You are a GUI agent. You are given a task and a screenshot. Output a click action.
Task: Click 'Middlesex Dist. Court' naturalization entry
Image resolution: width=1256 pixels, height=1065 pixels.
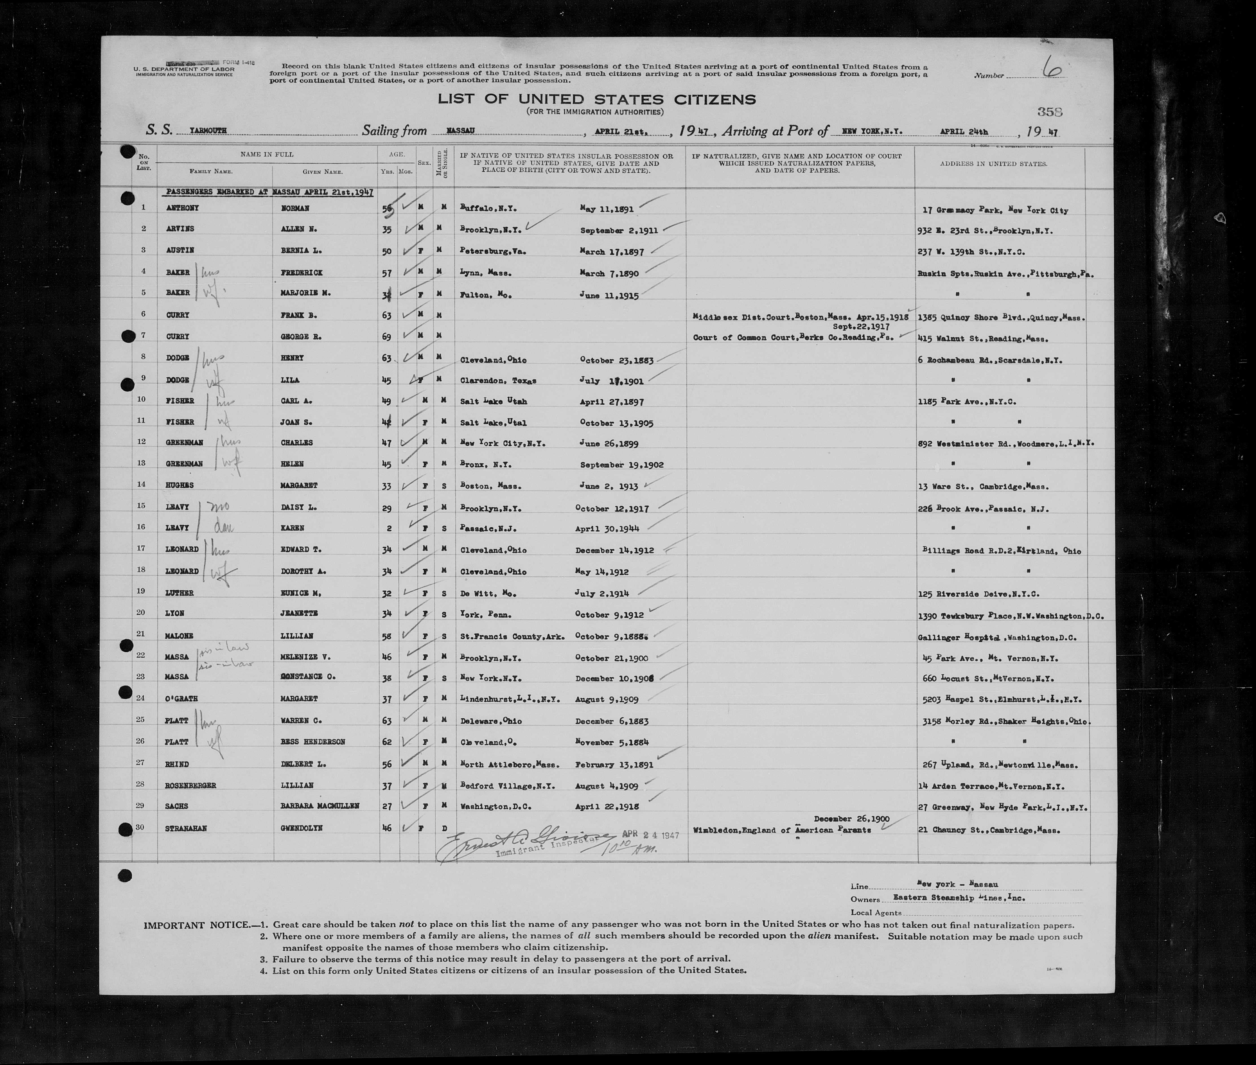coord(801,316)
